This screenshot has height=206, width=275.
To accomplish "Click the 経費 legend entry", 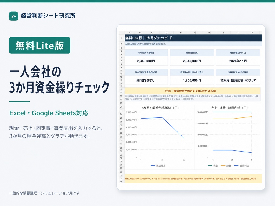I will point(226,166).
